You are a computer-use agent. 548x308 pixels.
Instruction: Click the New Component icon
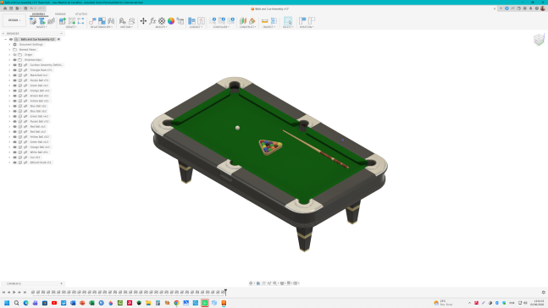click(62, 21)
